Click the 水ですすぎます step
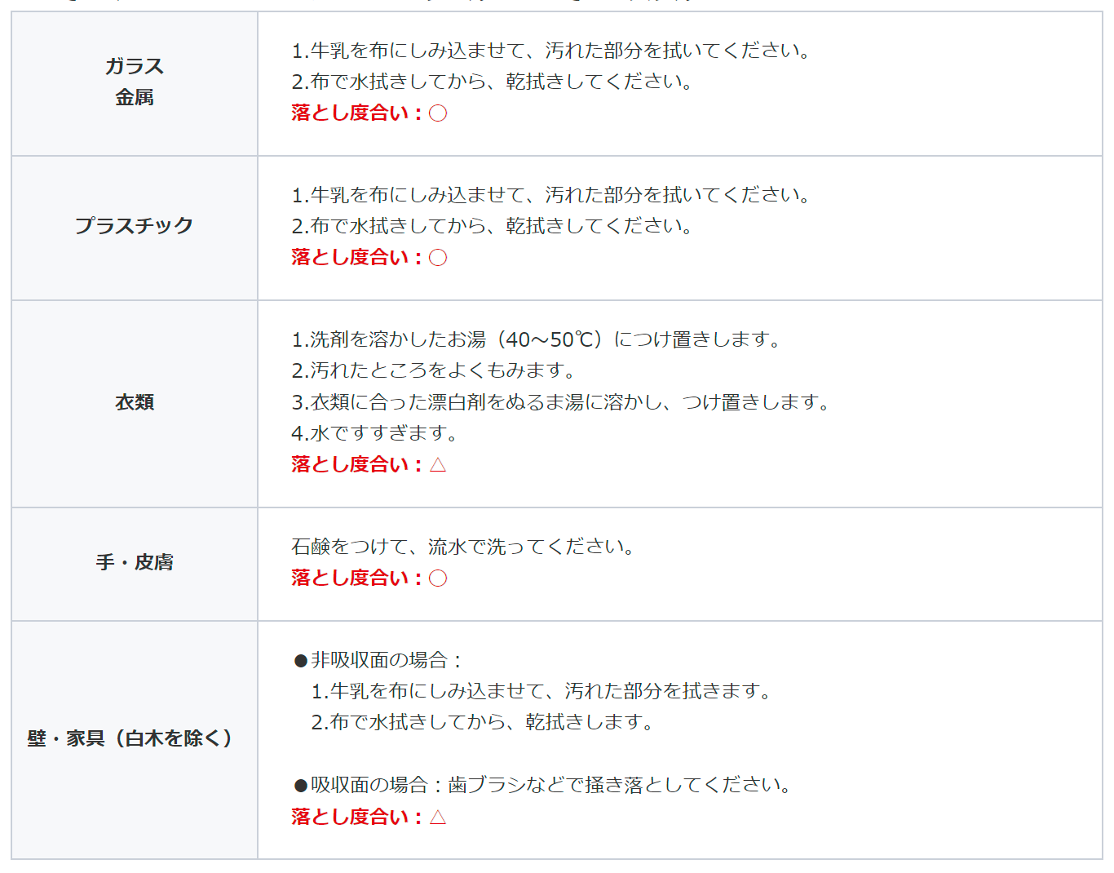 375,433
